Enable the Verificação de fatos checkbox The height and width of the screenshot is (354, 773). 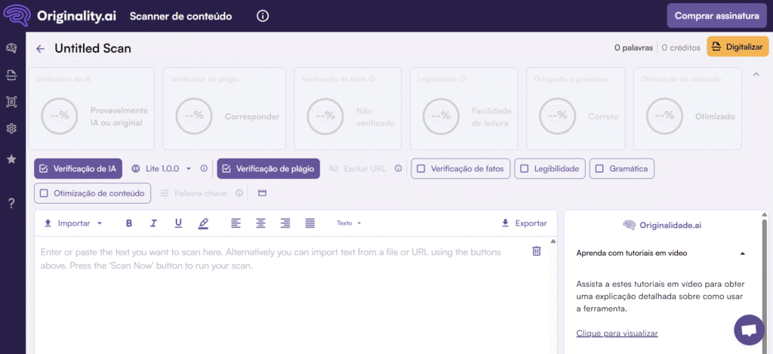(x=421, y=168)
